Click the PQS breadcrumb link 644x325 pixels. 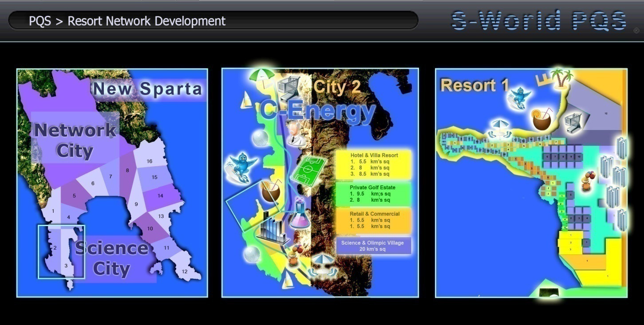[40, 21]
